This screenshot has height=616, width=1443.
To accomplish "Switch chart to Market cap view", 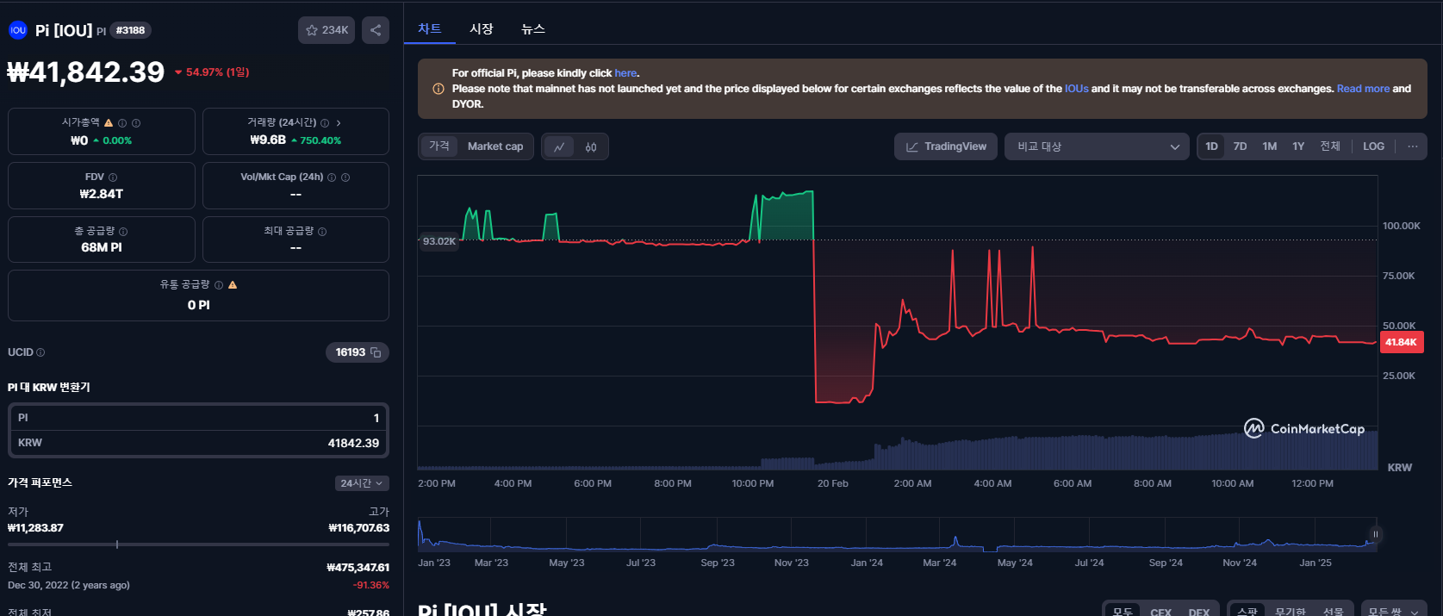I will 495,146.
